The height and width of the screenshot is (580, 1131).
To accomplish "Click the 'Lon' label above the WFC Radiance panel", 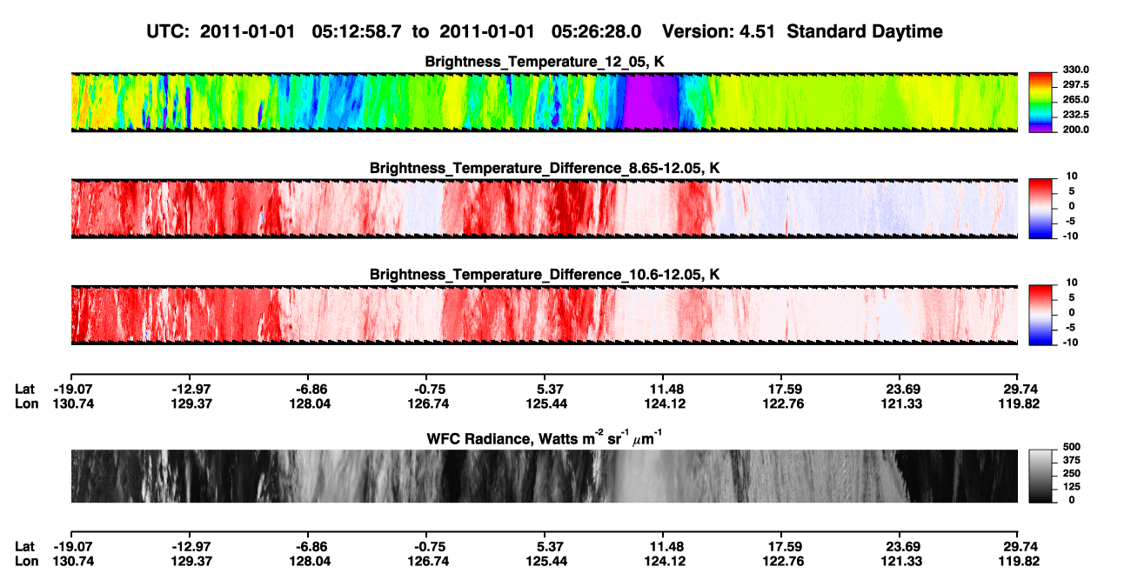I will [26, 403].
